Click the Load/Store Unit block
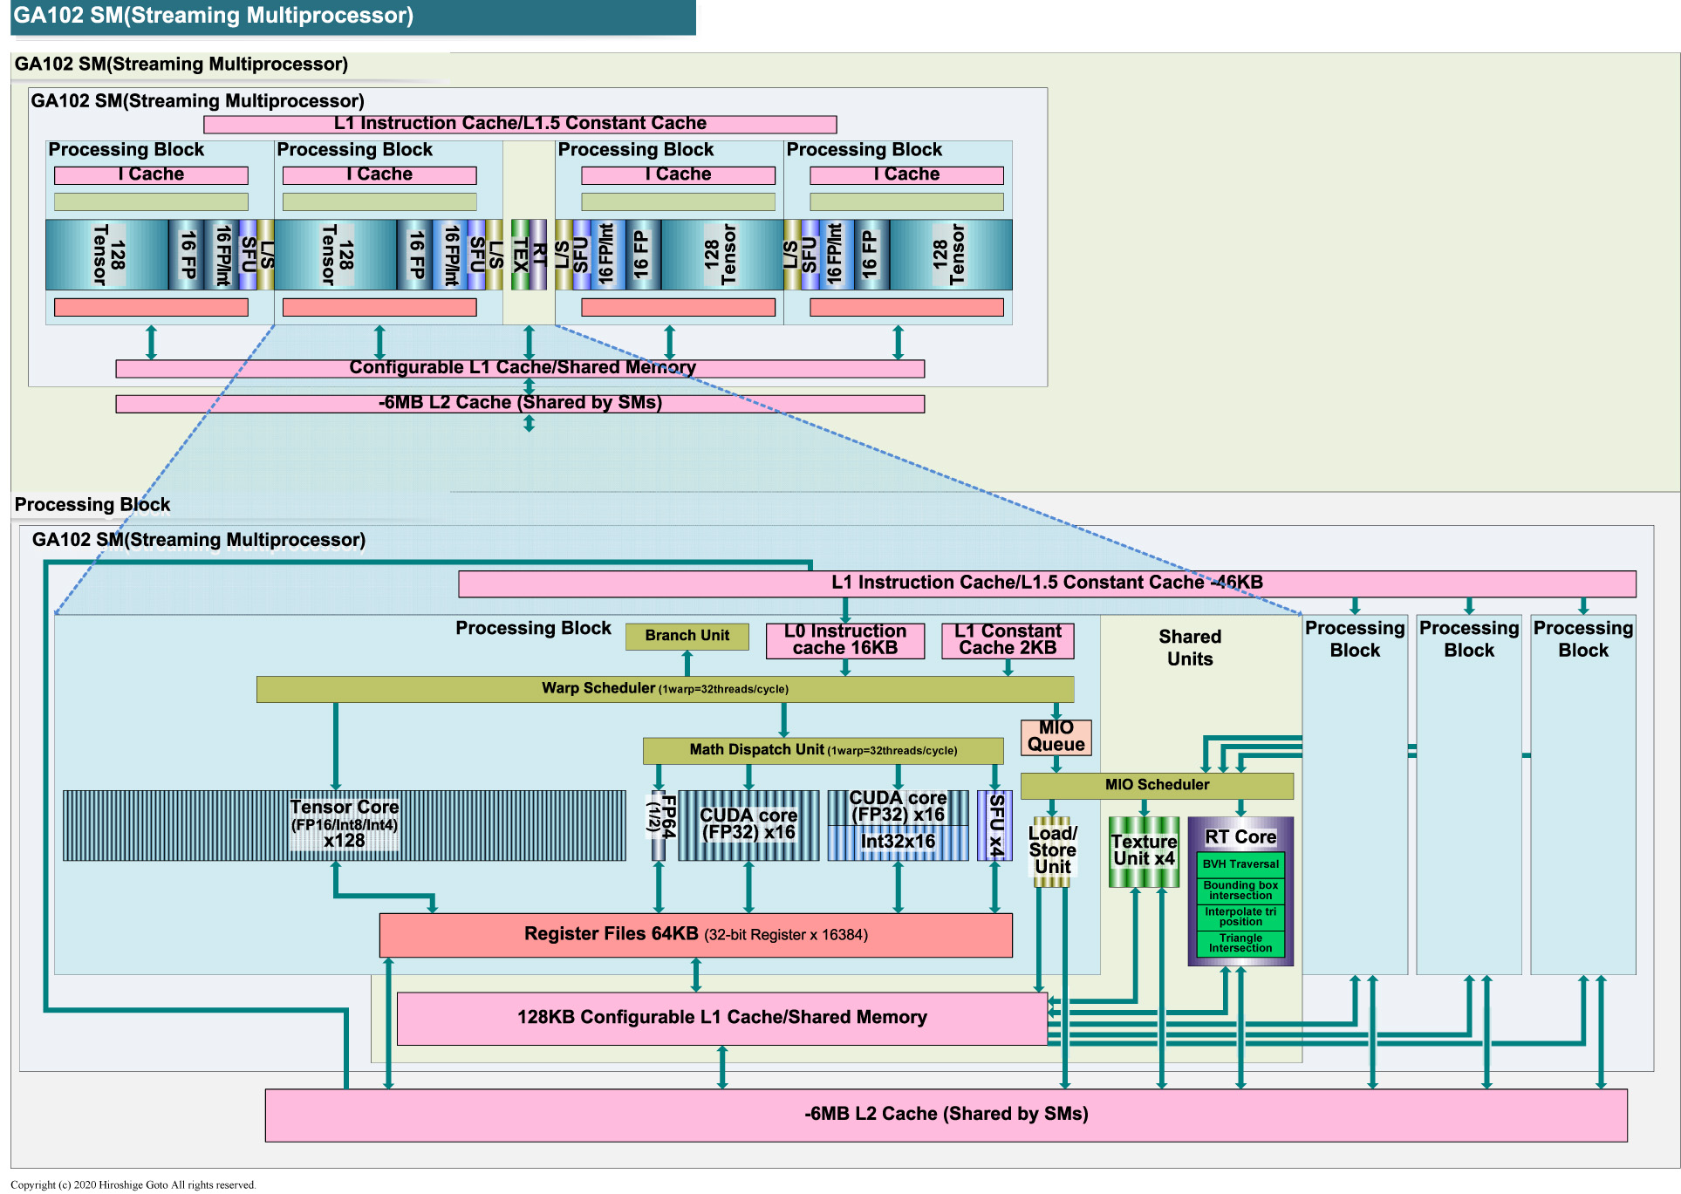The image size is (1681, 1194). [x=1052, y=850]
